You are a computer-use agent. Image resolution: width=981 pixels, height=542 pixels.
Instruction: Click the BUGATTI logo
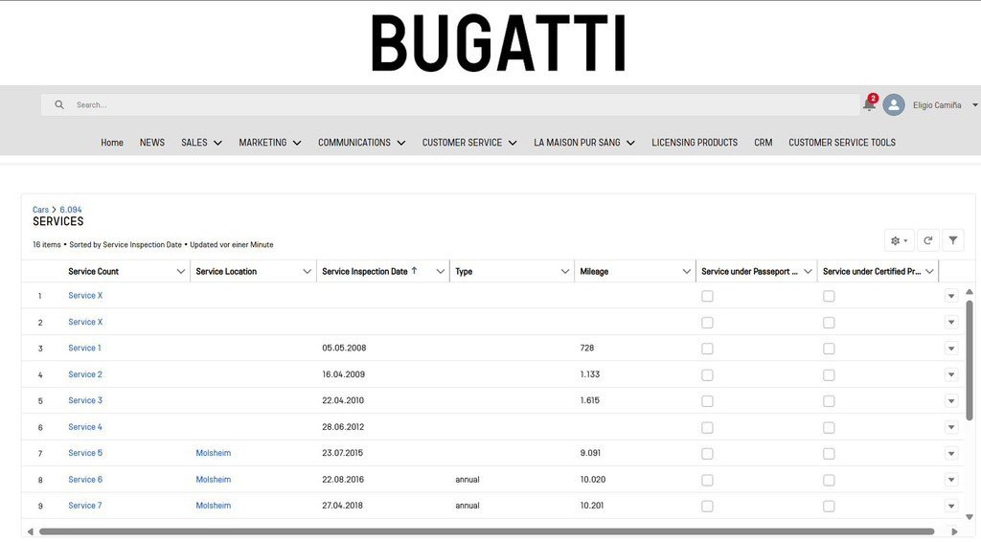498,43
